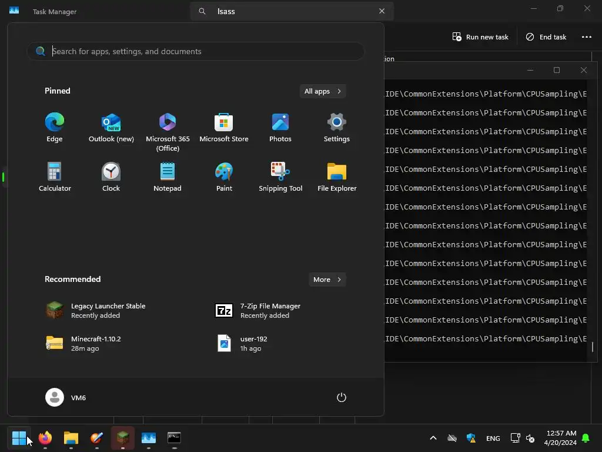This screenshot has height=452, width=602.
Task: Open Paint app
Action: click(x=224, y=177)
